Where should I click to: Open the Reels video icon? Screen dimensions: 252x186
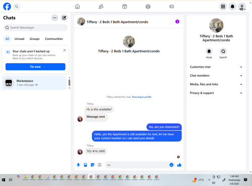(124, 7)
